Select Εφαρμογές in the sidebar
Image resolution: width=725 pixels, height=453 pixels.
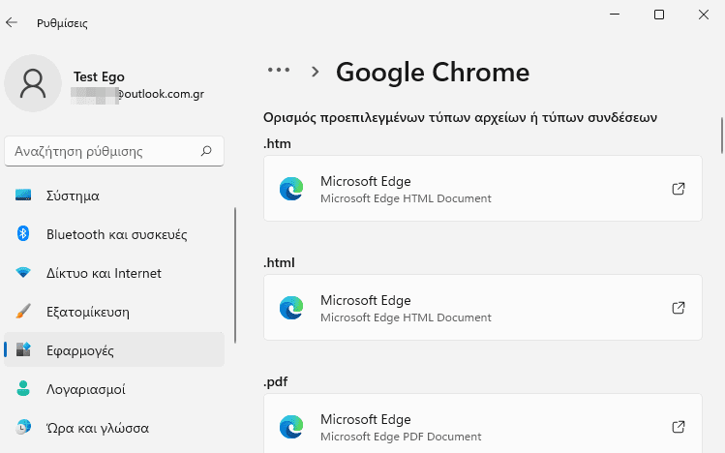114,350
